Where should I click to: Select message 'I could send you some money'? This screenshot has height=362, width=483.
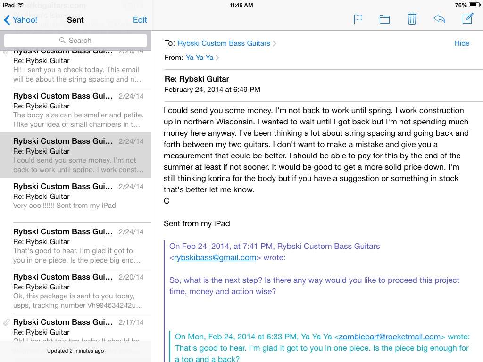75,156
